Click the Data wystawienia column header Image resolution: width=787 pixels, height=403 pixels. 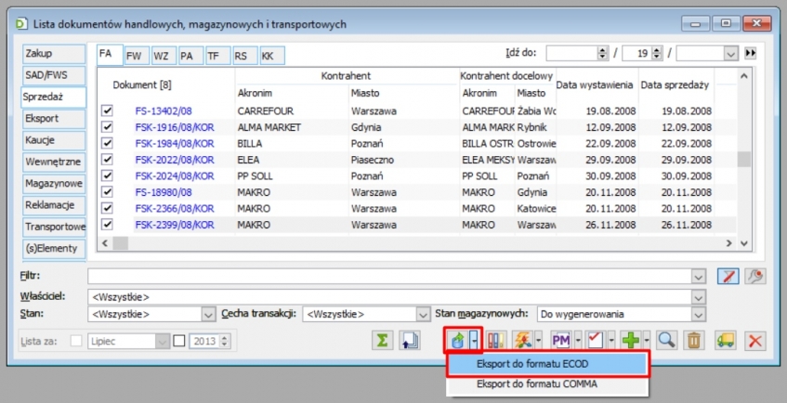tap(595, 84)
